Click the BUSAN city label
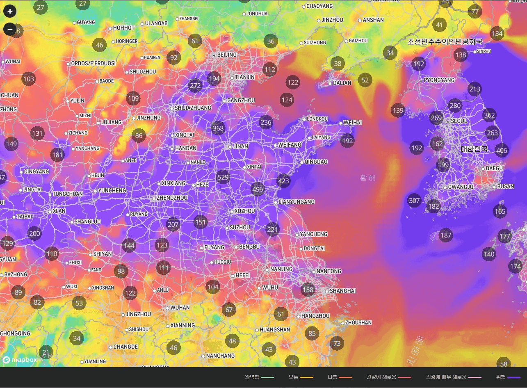Image resolution: width=527 pixels, height=388 pixels. click(506, 186)
